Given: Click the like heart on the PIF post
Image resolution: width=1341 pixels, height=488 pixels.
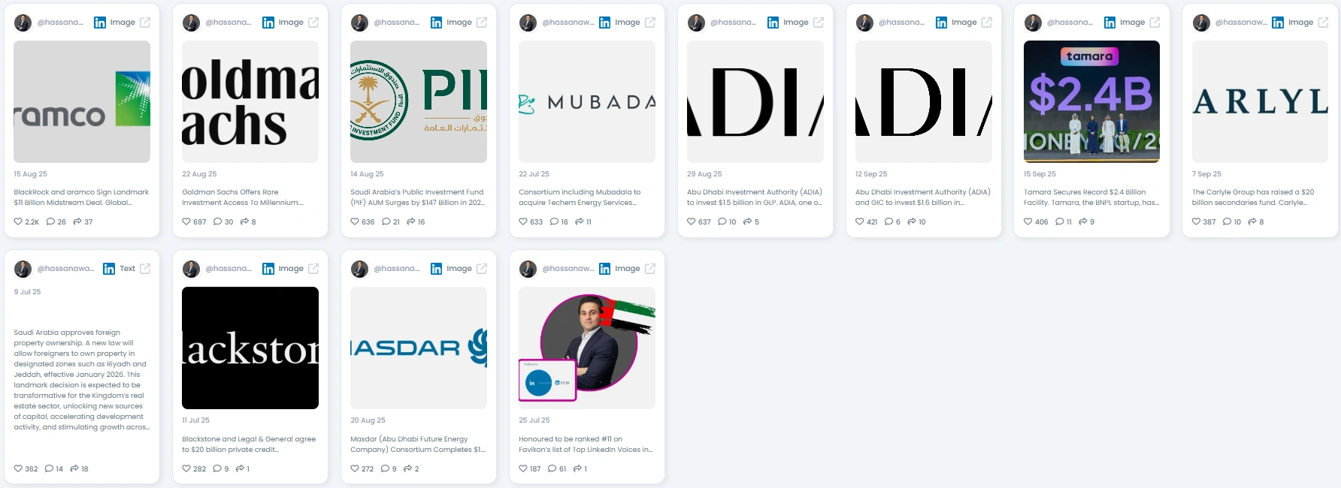Looking at the screenshot, I should coord(355,221).
